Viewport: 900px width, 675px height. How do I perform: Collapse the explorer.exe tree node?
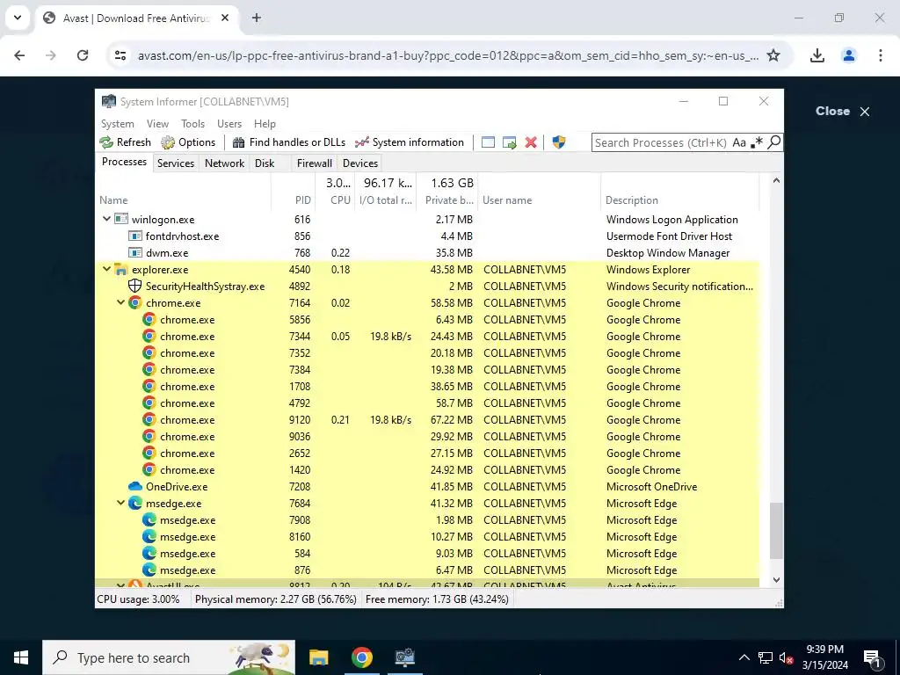click(106, 269)
